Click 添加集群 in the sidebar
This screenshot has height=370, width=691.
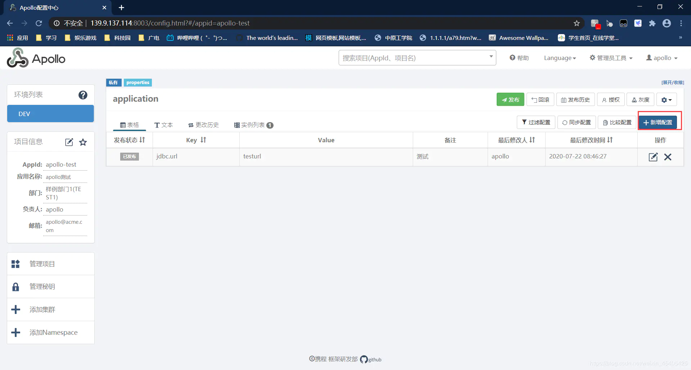[x=51, y=310]
